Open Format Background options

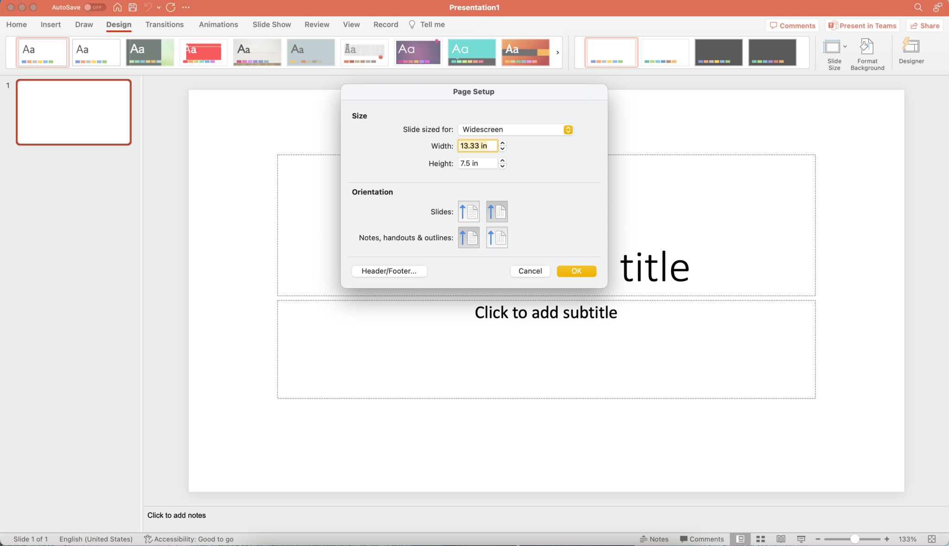pos(867,52)
